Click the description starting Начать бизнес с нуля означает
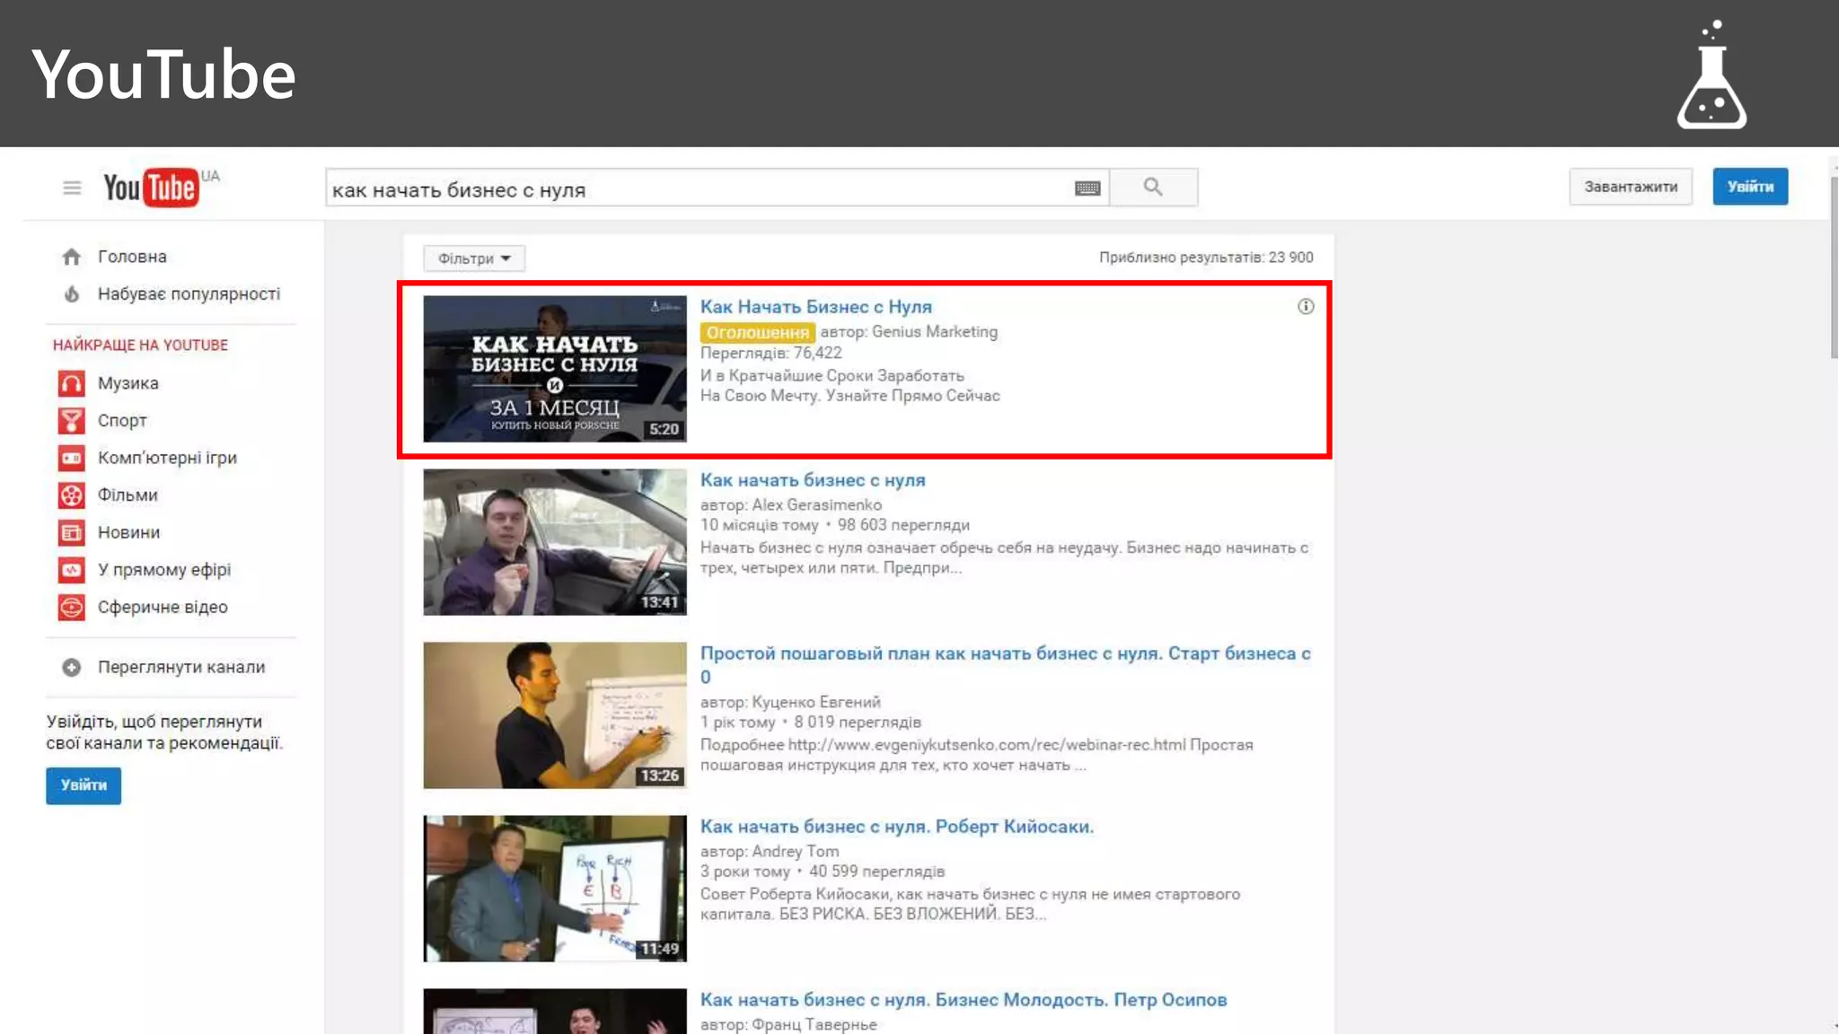1839x1034 pixels. [1005, 557]
